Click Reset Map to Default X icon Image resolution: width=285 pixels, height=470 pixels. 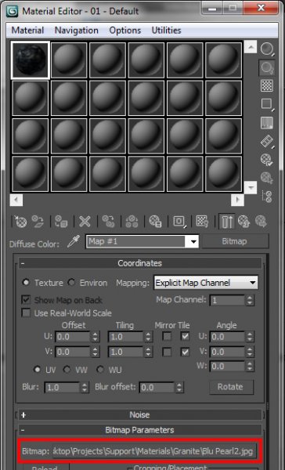85,222
